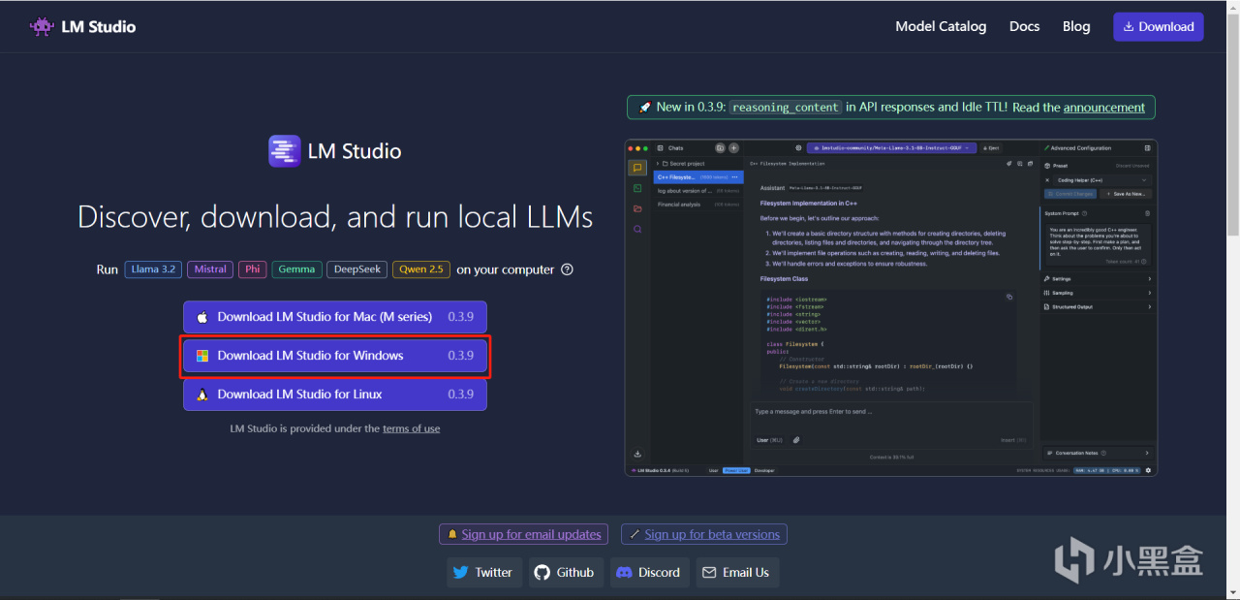This screenshot has height=600, width=1240.
Task: Open the Docs page
Action: click(1024, 26)
